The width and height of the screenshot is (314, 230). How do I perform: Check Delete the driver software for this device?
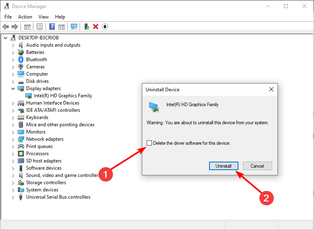[149, 143]
